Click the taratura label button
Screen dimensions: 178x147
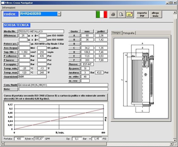click(74, 72)
